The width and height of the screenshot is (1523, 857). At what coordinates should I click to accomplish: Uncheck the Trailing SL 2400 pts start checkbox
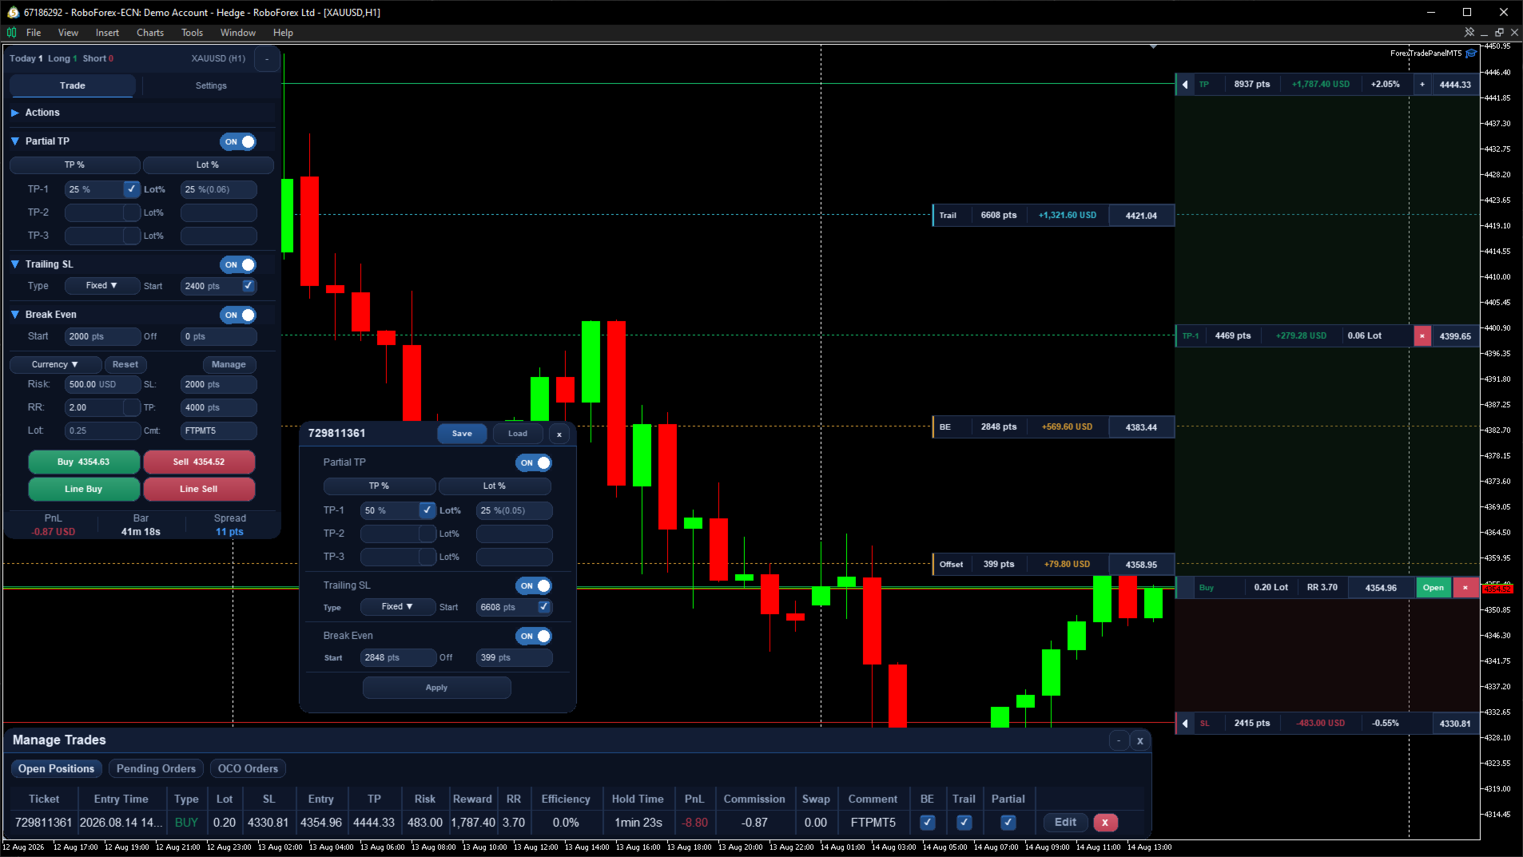[x=249, y=286]
